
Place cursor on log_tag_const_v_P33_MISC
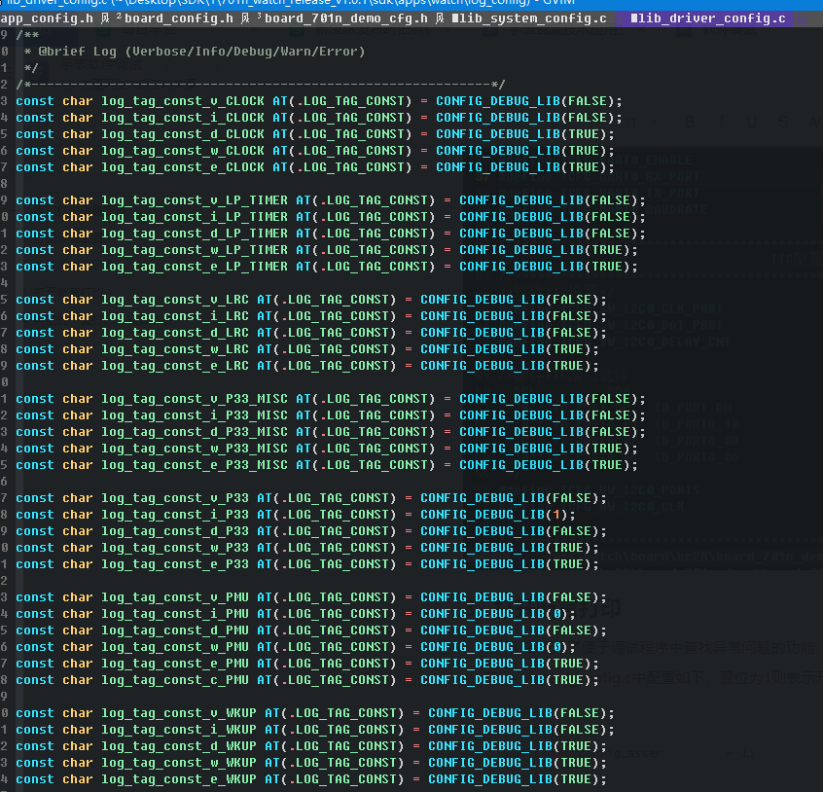(x=195, y=399)
